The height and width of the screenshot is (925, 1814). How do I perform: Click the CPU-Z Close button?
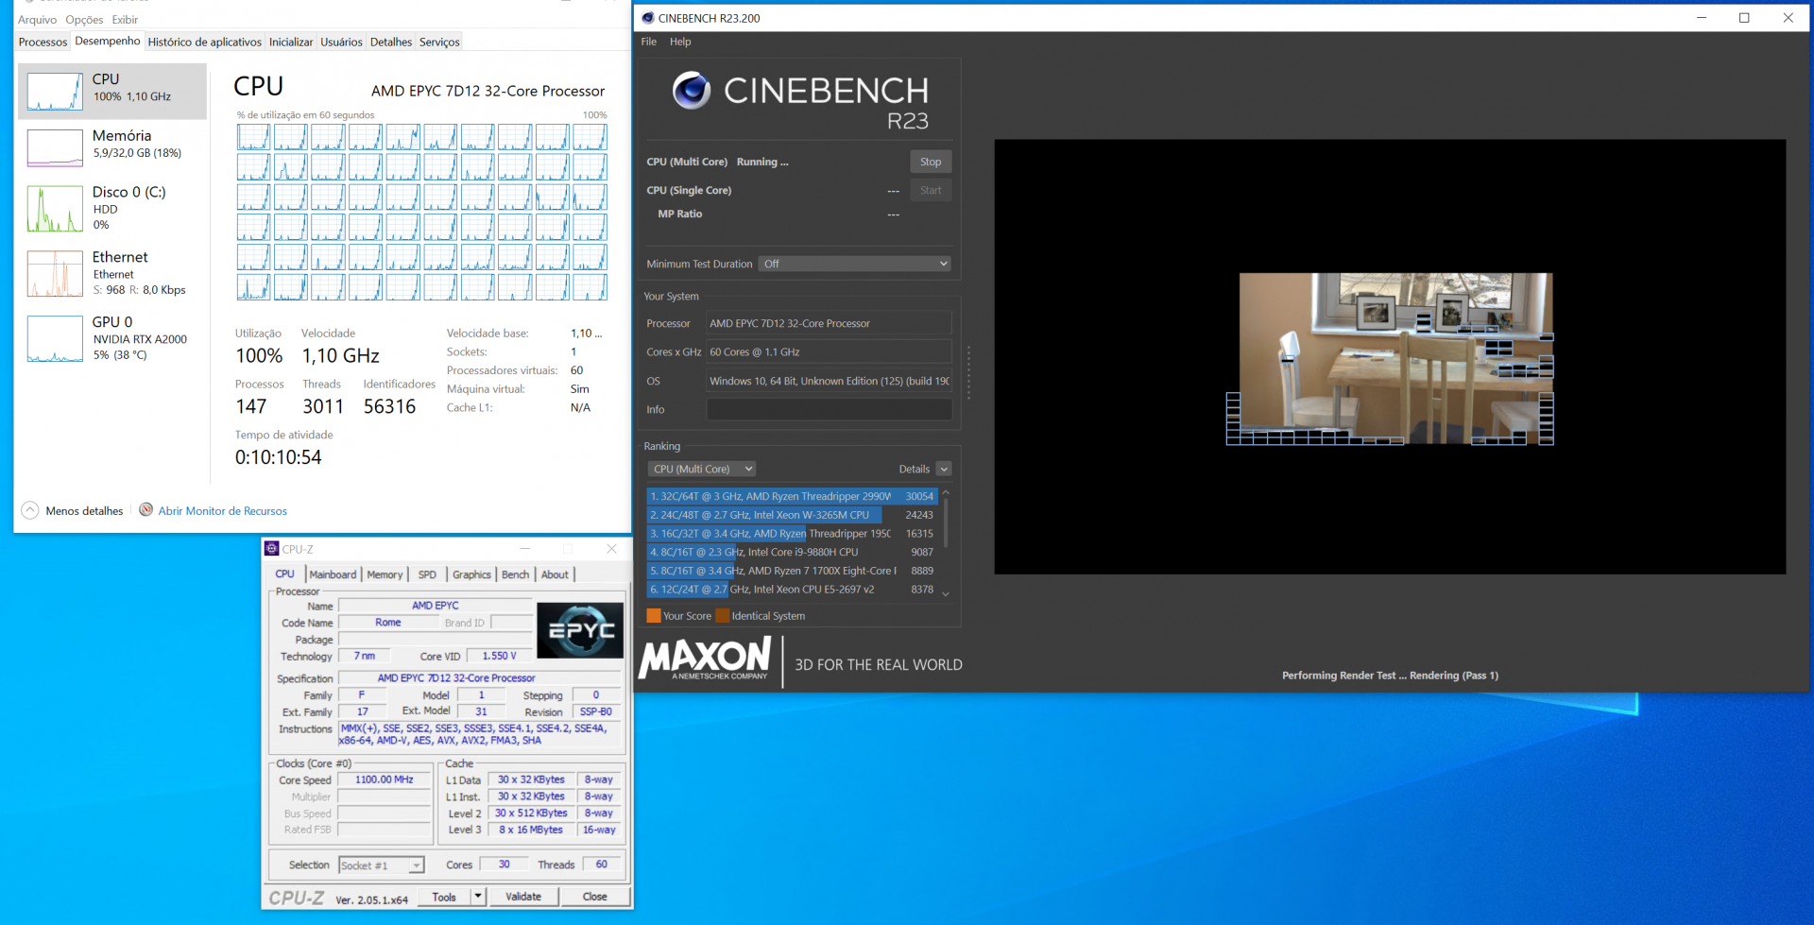coord(595,897)
